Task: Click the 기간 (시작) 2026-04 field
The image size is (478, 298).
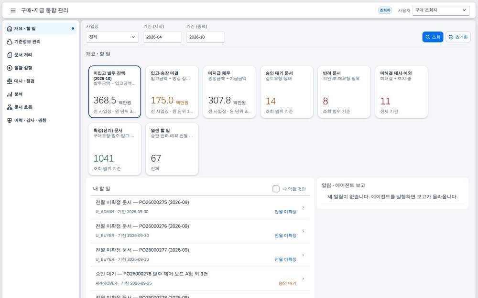Action: [x=162, y=37]
